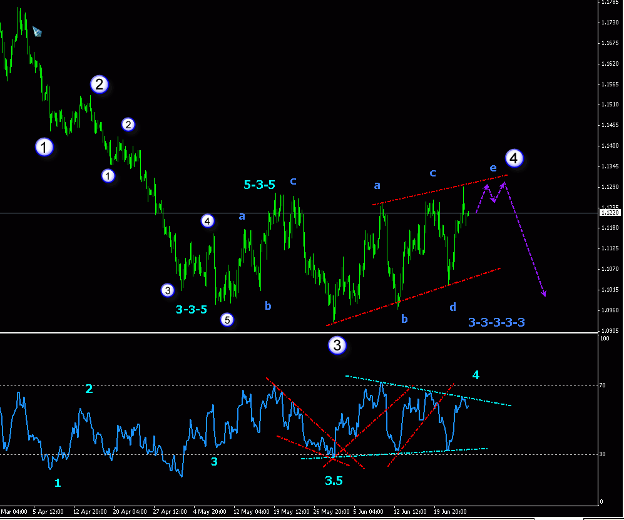Select the small circled 4 marker mid-chart
This screenshot has width=624, height=520.
click(207, 220)
